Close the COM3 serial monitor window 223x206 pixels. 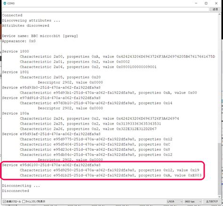[216, 3]
